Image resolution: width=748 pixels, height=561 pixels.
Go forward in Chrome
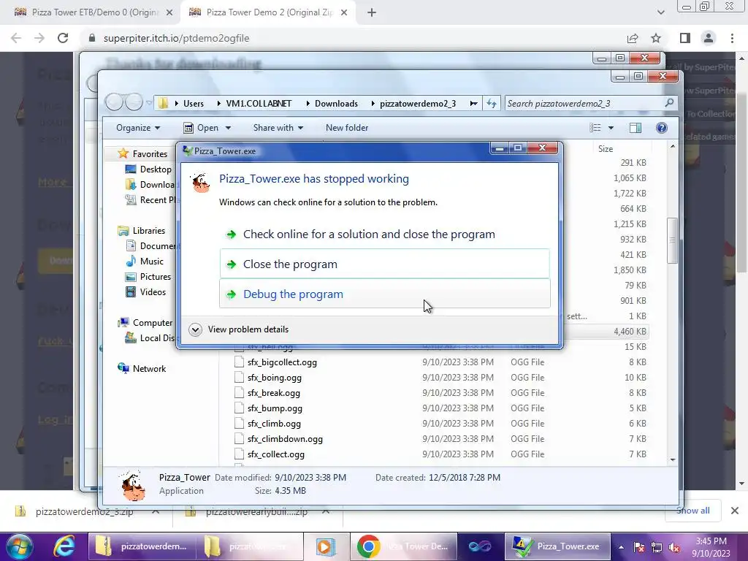click(x=39, y=38)
